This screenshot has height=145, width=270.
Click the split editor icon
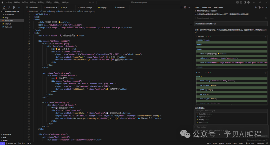(185, 7)
